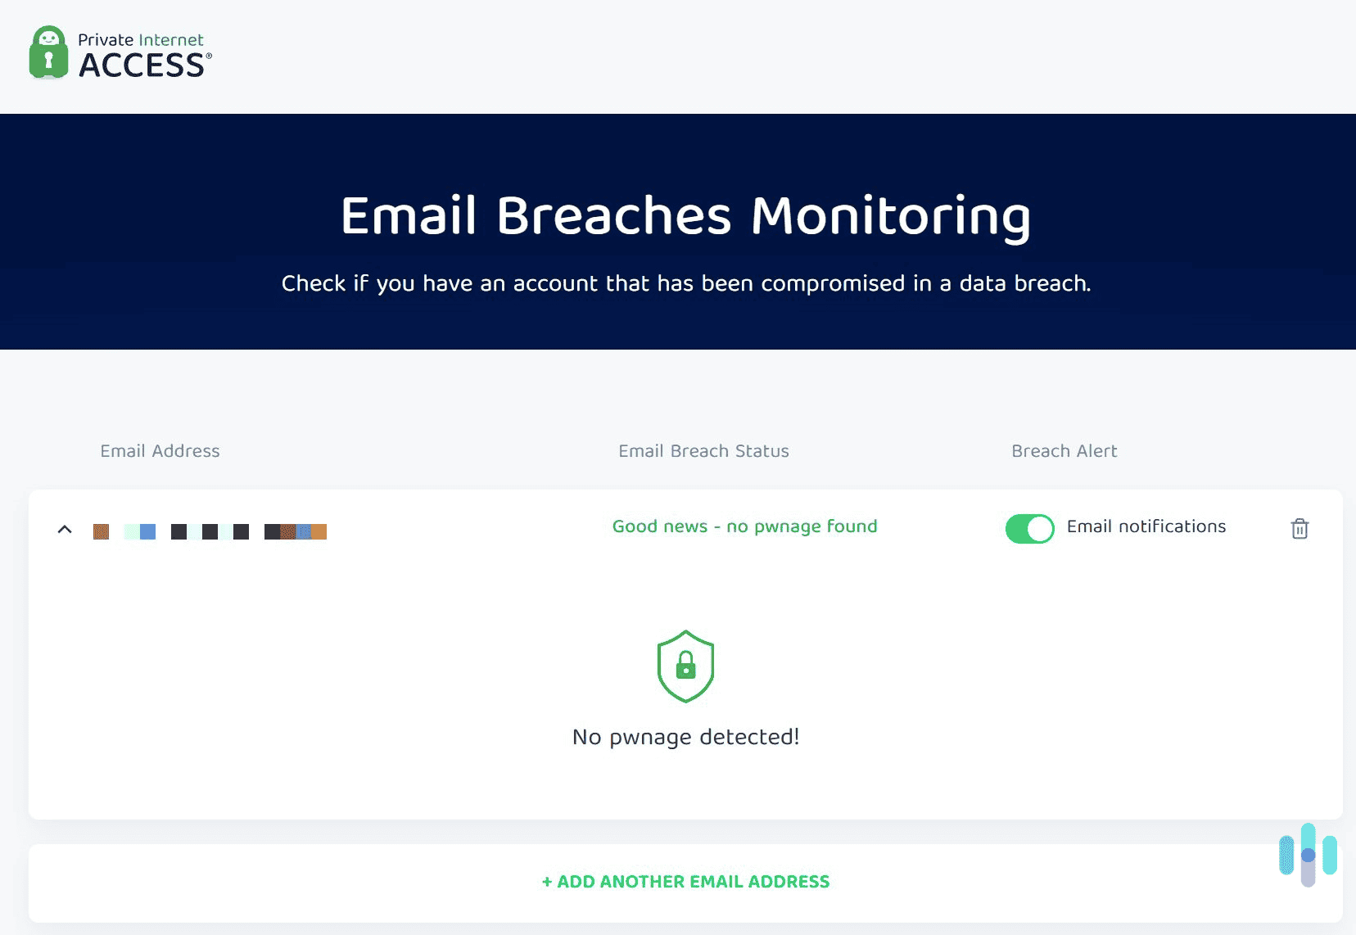This screenshot has width=1356, height=935.
Task: Click the upward chevron beside the email address
Action: [66, 529]
